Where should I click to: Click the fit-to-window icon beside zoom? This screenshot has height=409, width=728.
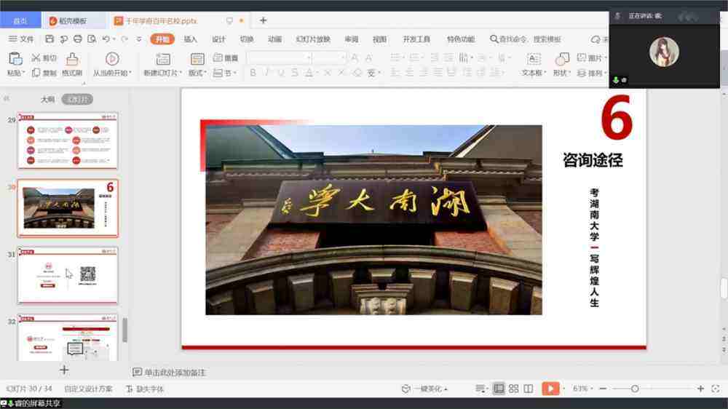coord(716,389)
